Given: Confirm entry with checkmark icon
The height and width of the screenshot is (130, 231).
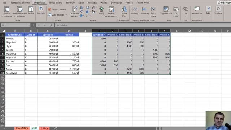Looking at the screenshot, I should click(x=45, y=25).
